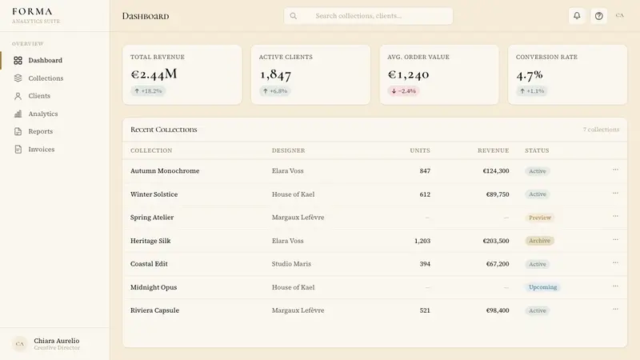This screenshot has width=640, height=360.
Task: Open row menu for Riviera Capsule
Action: coord(615,309)
